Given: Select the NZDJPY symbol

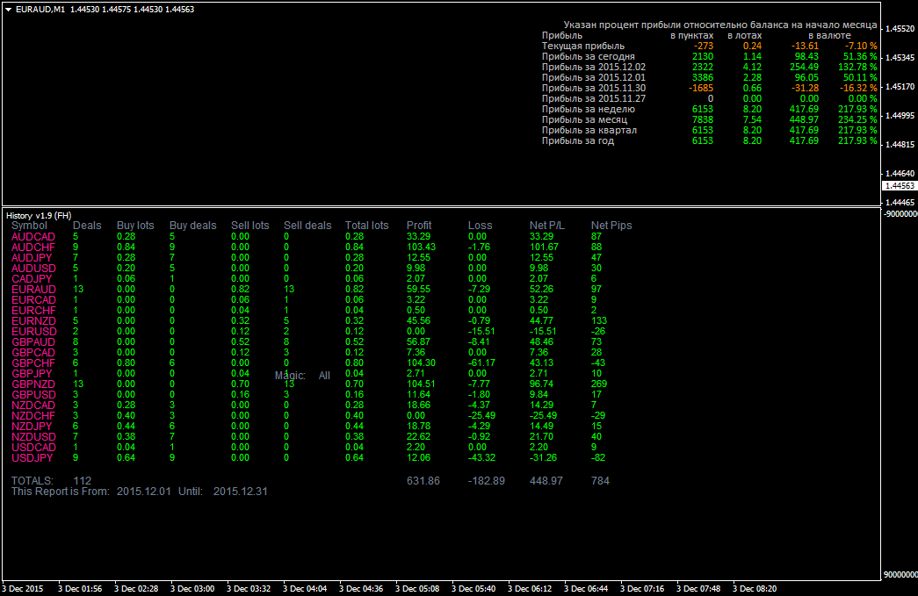Looking at the screenshot, I should tap(33, 427).
